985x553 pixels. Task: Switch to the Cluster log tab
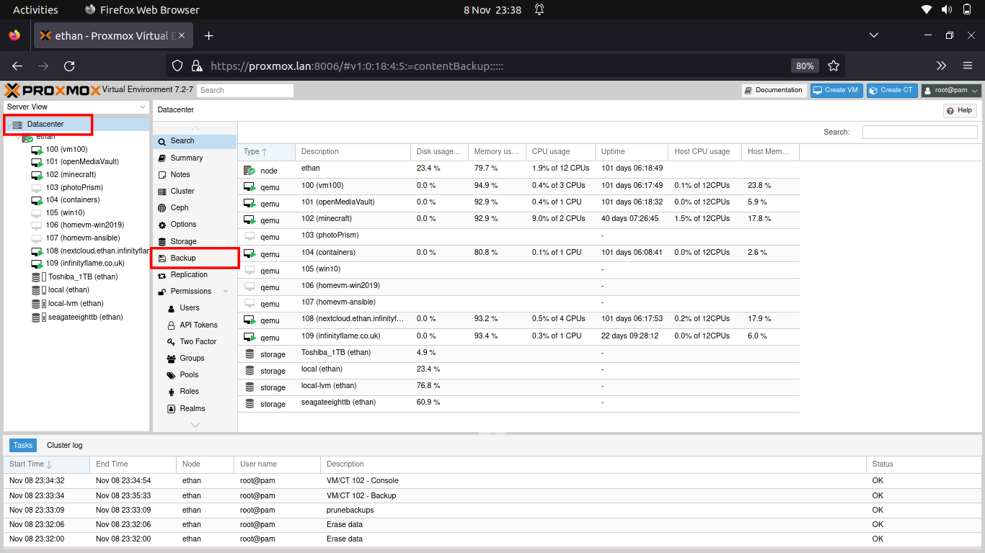pyautogui.click(x=64, y=445)
